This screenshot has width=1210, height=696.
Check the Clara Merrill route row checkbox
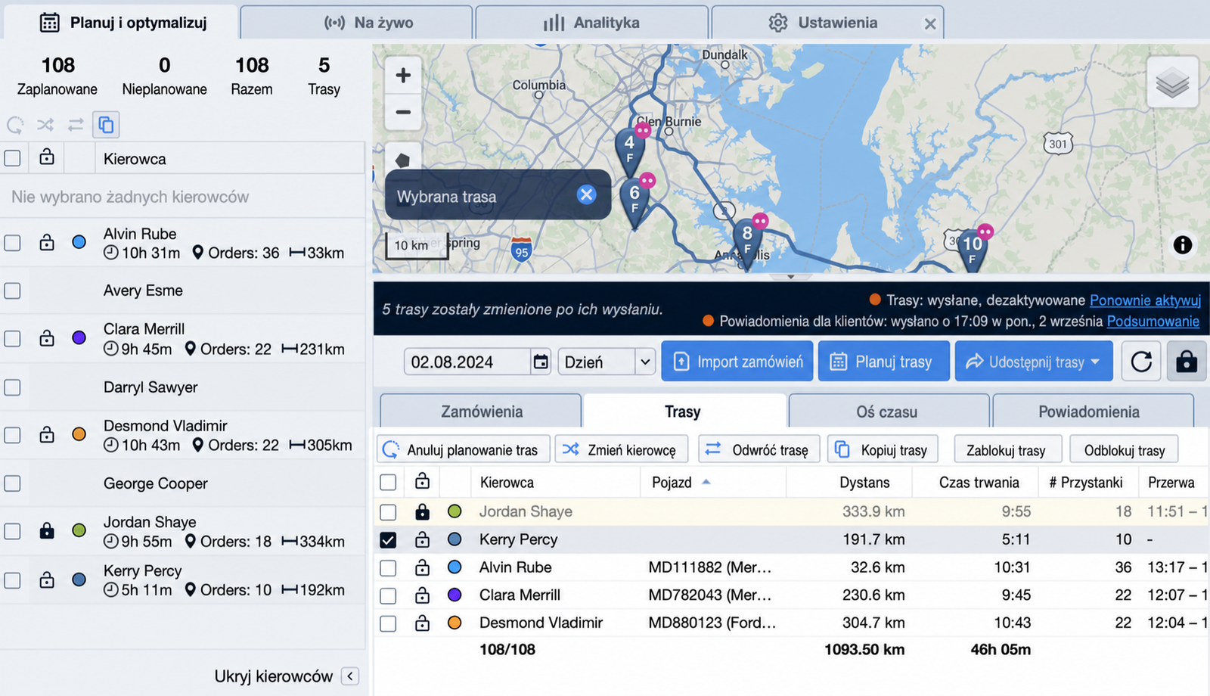pos(388,596)
